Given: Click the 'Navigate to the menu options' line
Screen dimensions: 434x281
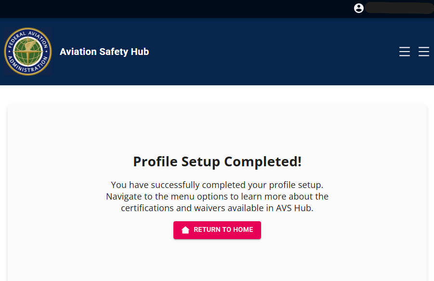Looking at the screenshot, I should pyautogui.click(x=217, y=197).
